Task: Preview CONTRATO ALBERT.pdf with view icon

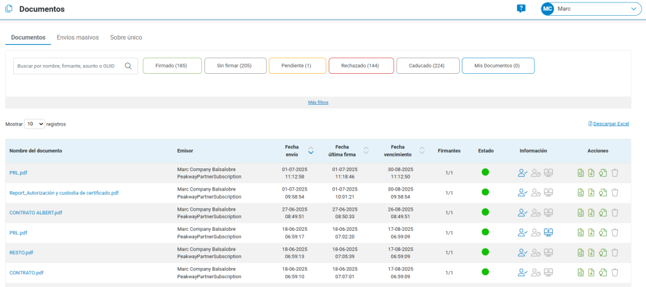Action: coord(581,213)
